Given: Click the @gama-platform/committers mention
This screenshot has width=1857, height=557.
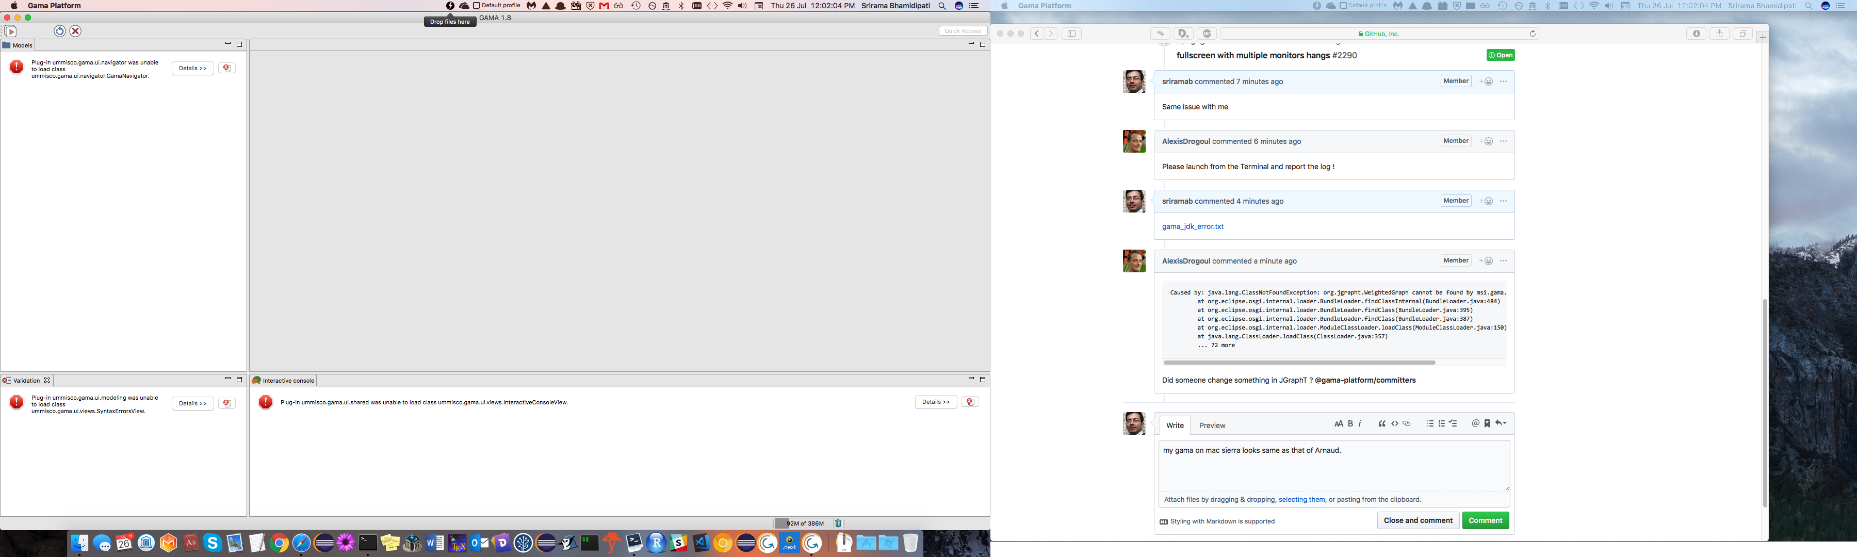Looking at the screenshot, I should click(x=1364, y=381).
